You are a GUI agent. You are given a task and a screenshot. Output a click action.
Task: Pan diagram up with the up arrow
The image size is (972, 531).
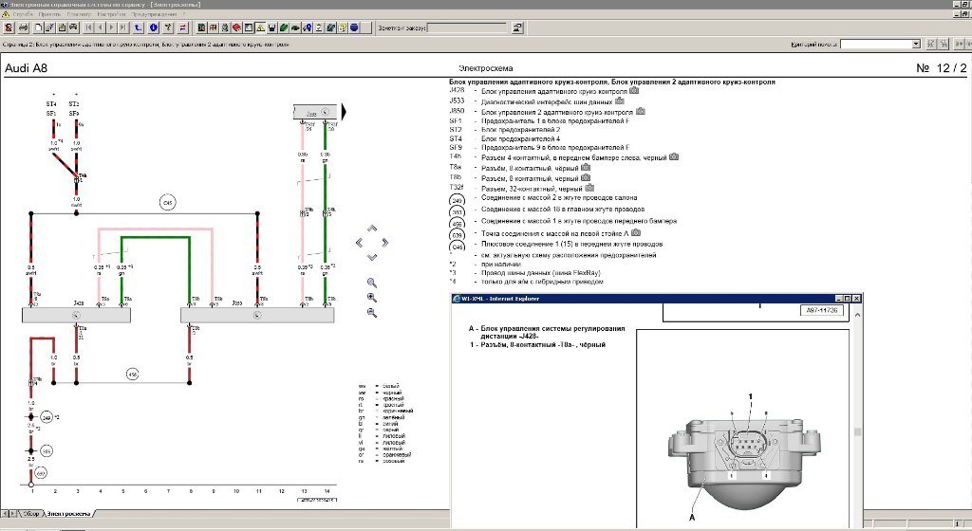tap(372, 229)
